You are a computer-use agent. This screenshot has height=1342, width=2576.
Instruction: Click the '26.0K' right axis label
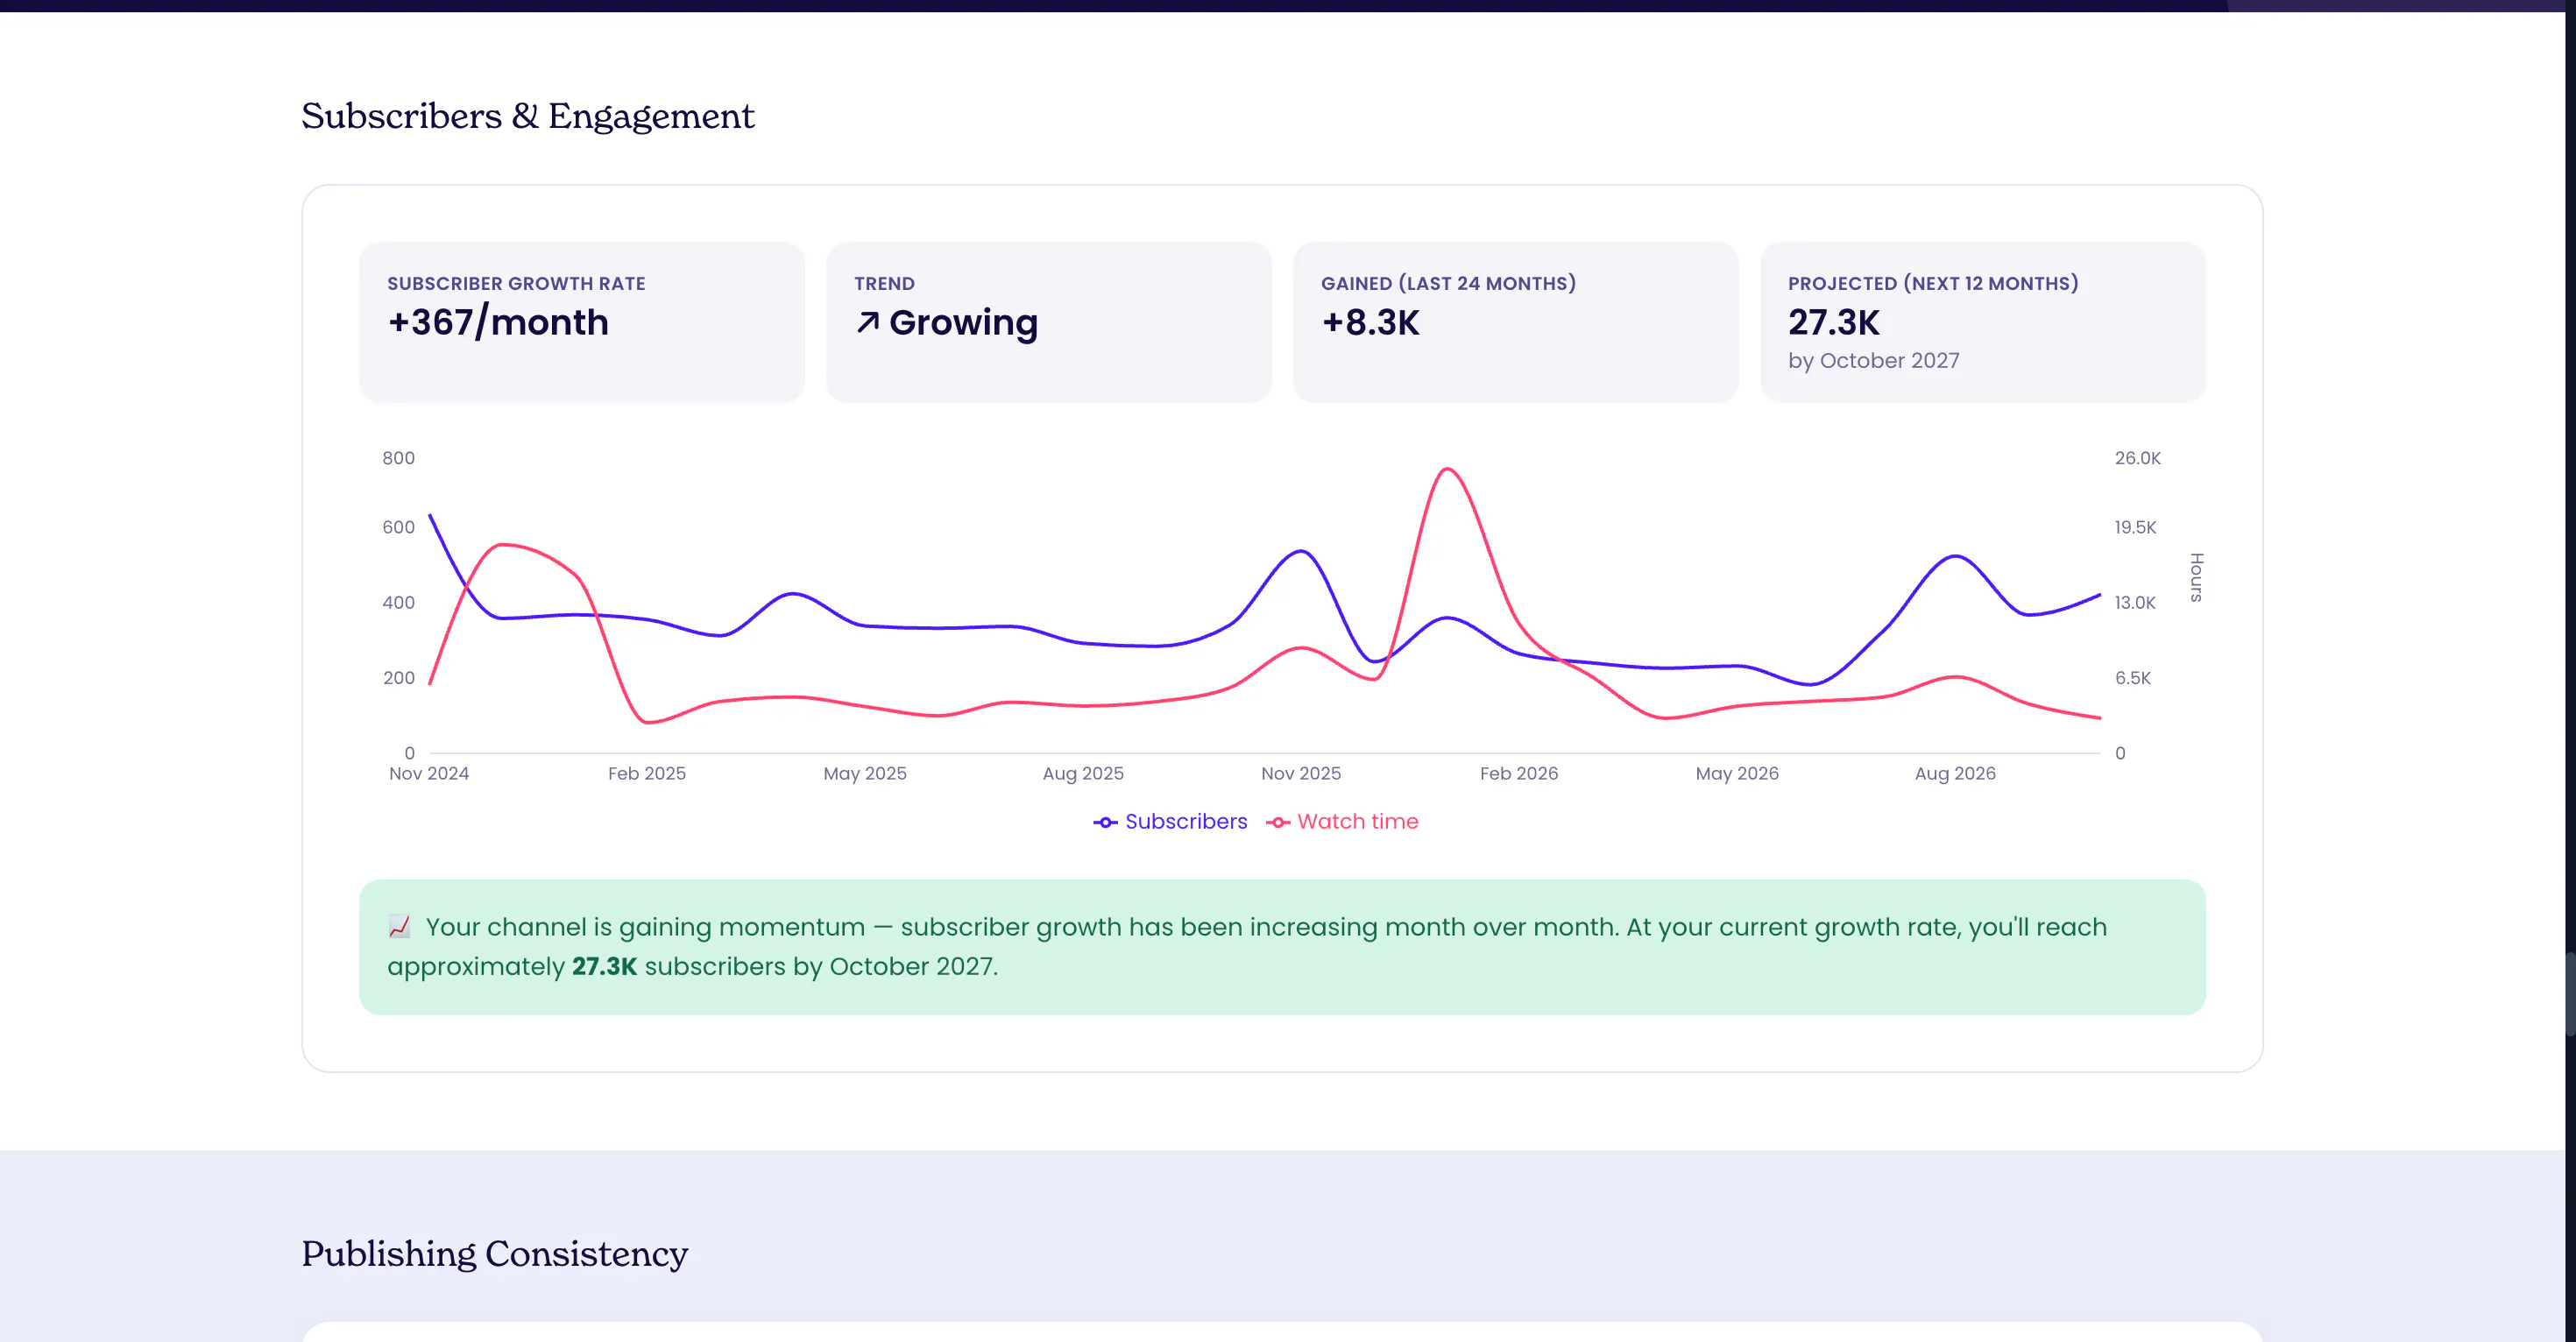pyautogui.click(x=2137, y=458)
